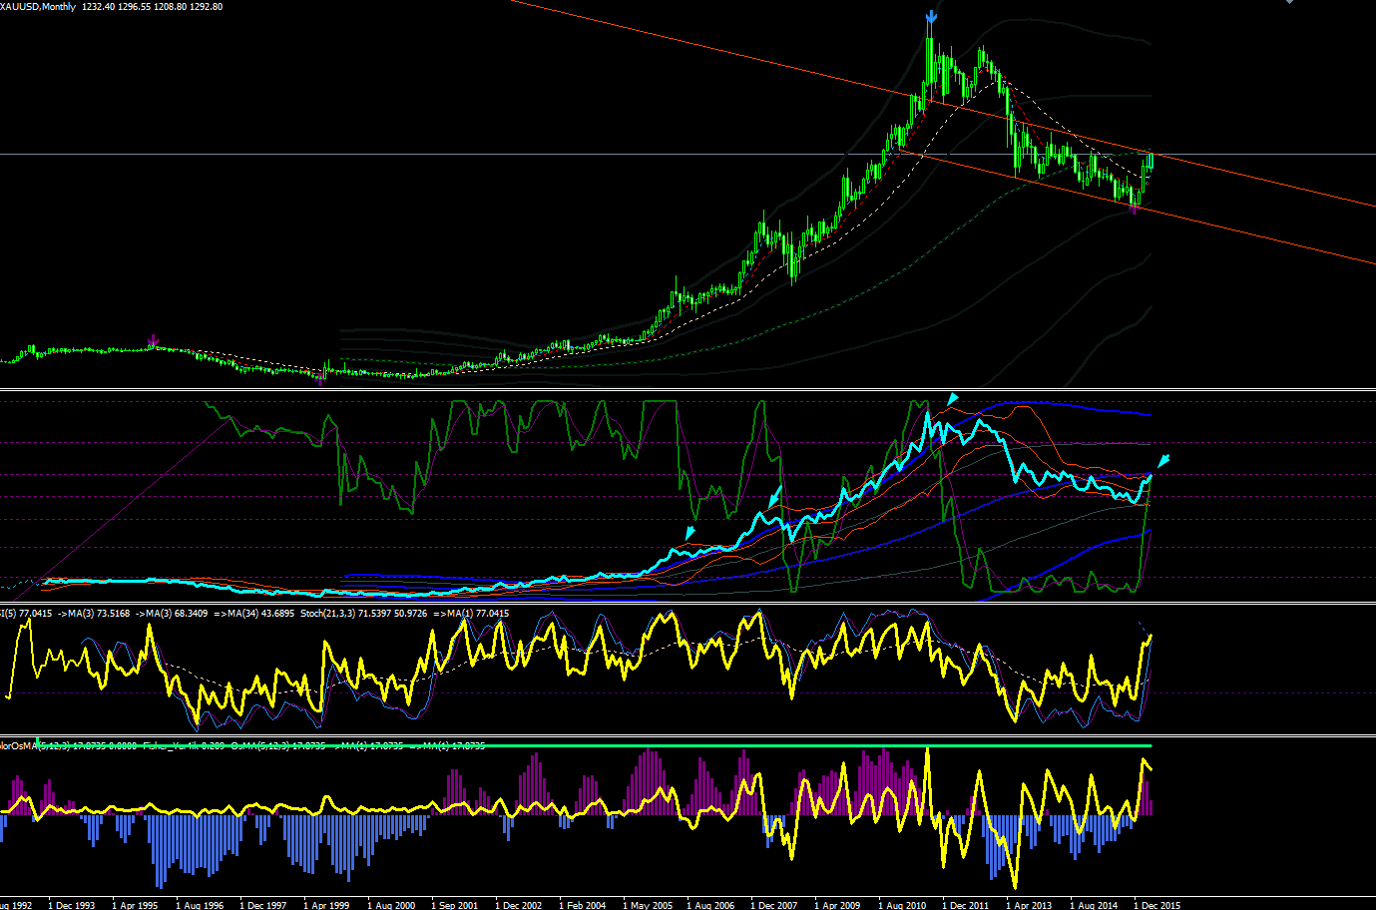Select the magenta up arrow under the 2015 low
This screenshot has height=910, width=1376.
tap(1134, 209)
